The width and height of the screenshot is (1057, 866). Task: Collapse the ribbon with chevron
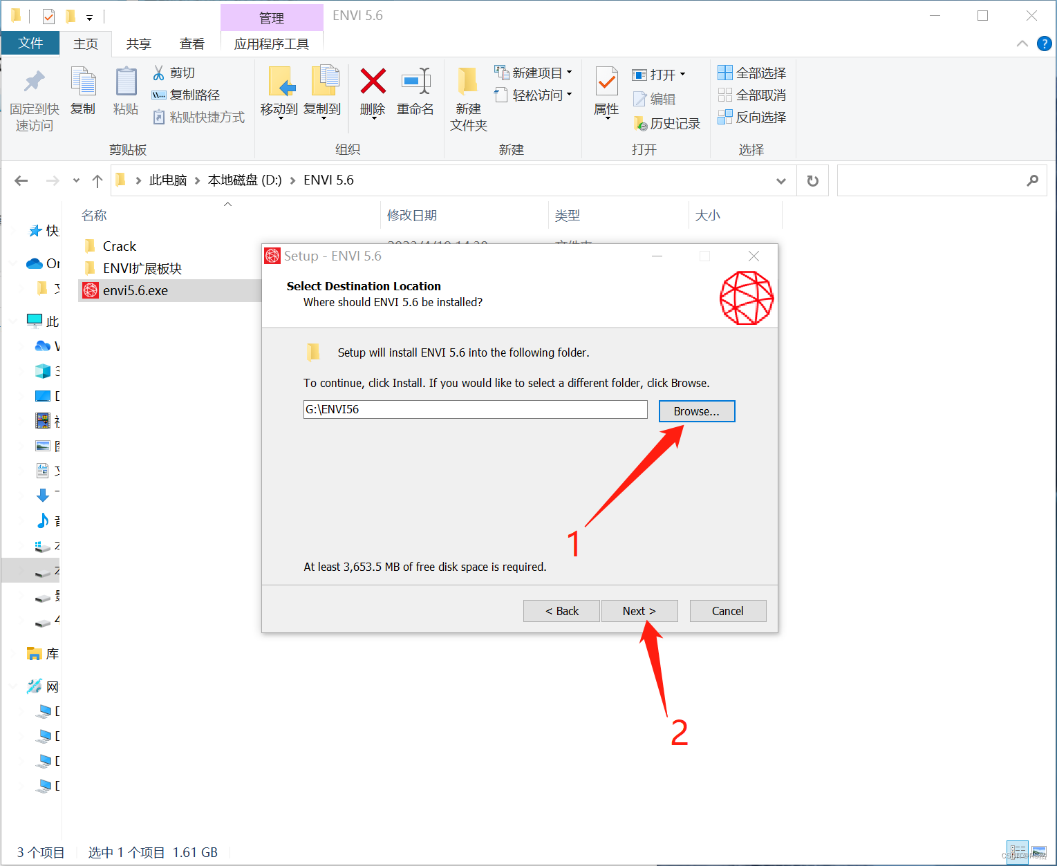pyautogui.click(x=1022, y=44)
